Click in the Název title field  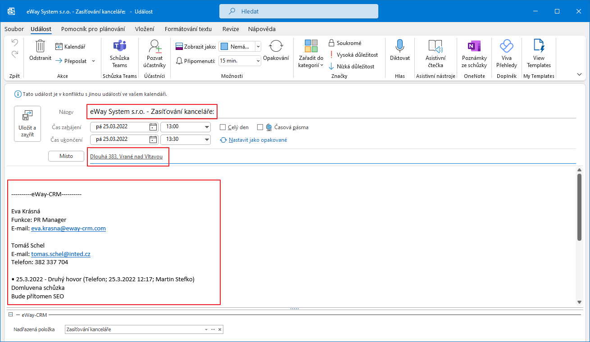(333, 112)
